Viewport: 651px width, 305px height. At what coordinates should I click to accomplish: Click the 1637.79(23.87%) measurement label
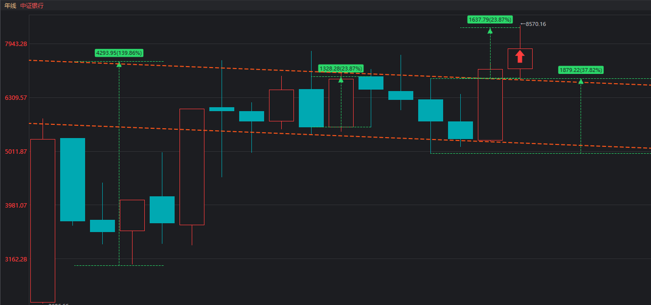point(490,20)
